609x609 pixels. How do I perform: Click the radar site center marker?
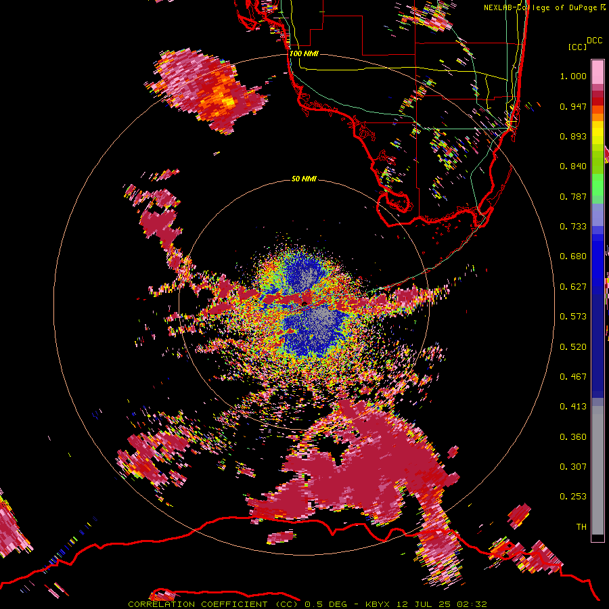click(x=304, y=302)
